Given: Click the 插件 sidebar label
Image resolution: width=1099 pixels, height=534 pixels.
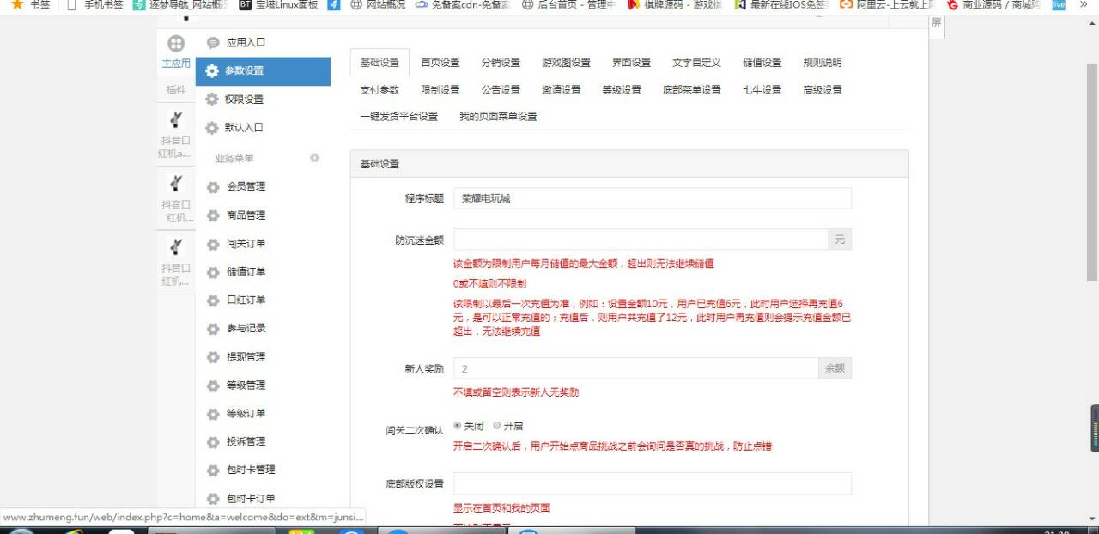Looking at the screenshot, I should pyautogui.click(x=176, y=89).
